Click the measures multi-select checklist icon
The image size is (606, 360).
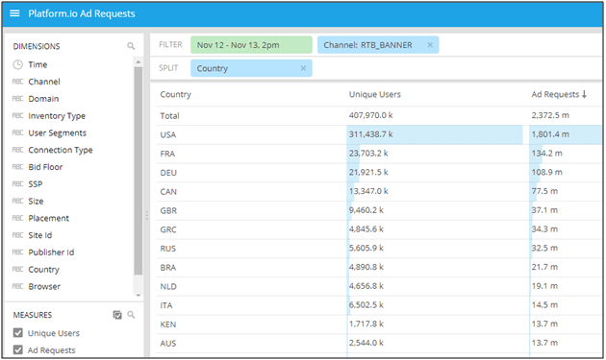(117, 315)
